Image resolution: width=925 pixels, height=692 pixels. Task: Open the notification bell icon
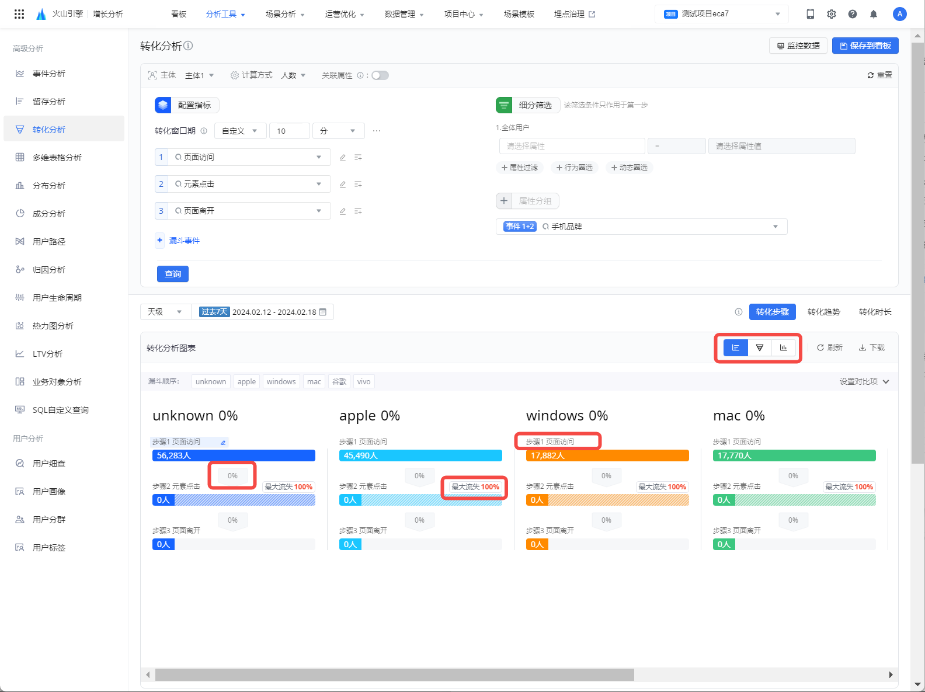click(x=873, y=14)
